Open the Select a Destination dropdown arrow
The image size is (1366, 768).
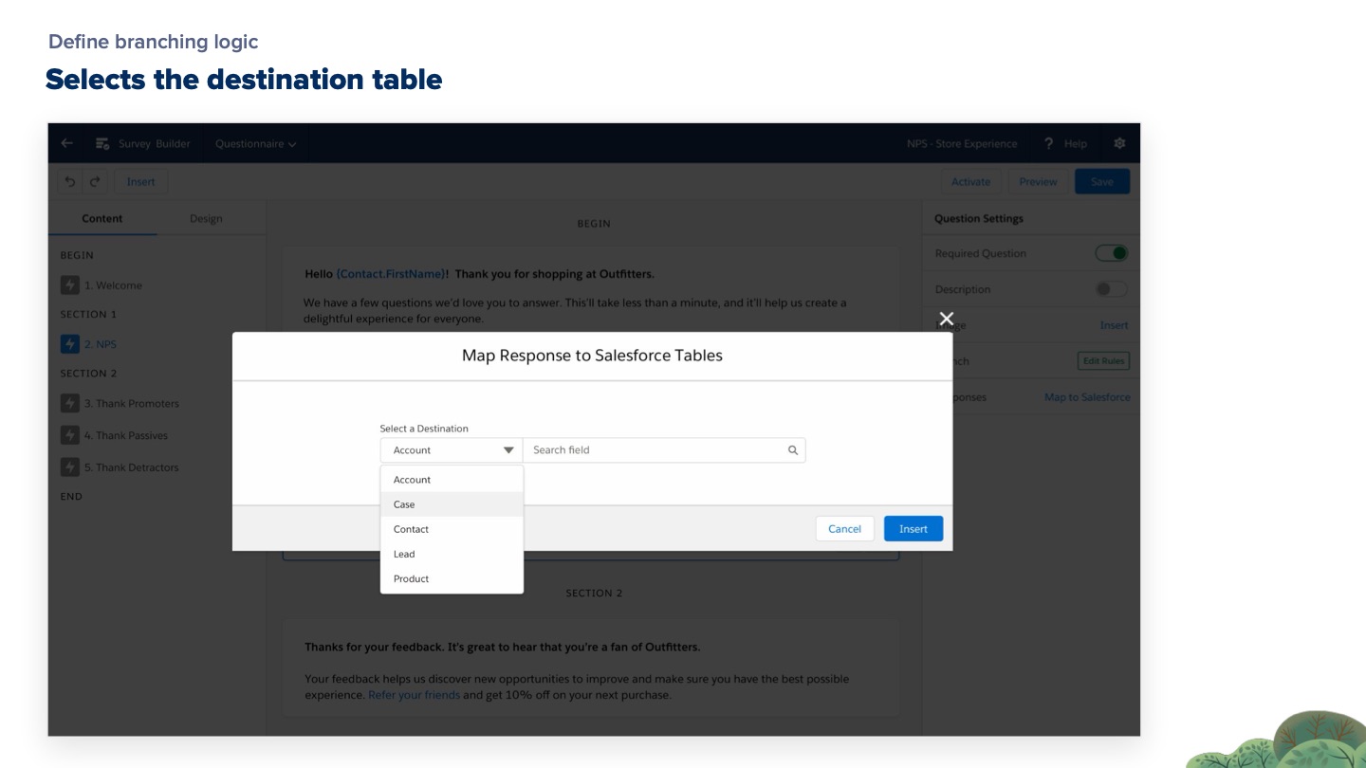508,450
